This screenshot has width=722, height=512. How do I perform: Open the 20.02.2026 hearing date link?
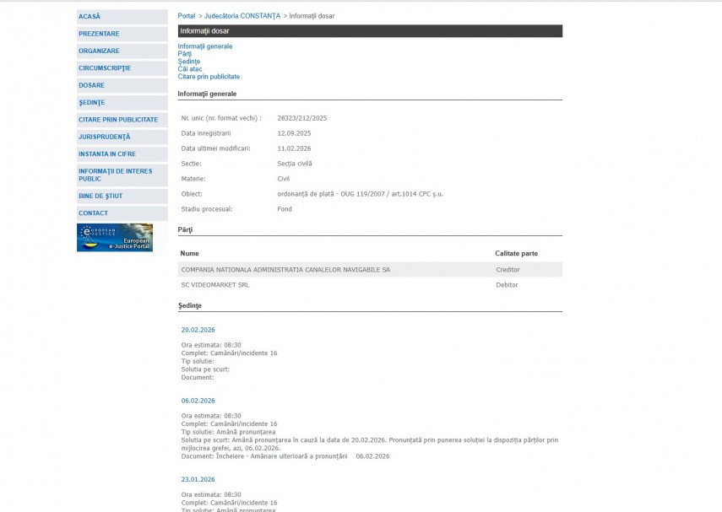[198, 330]
